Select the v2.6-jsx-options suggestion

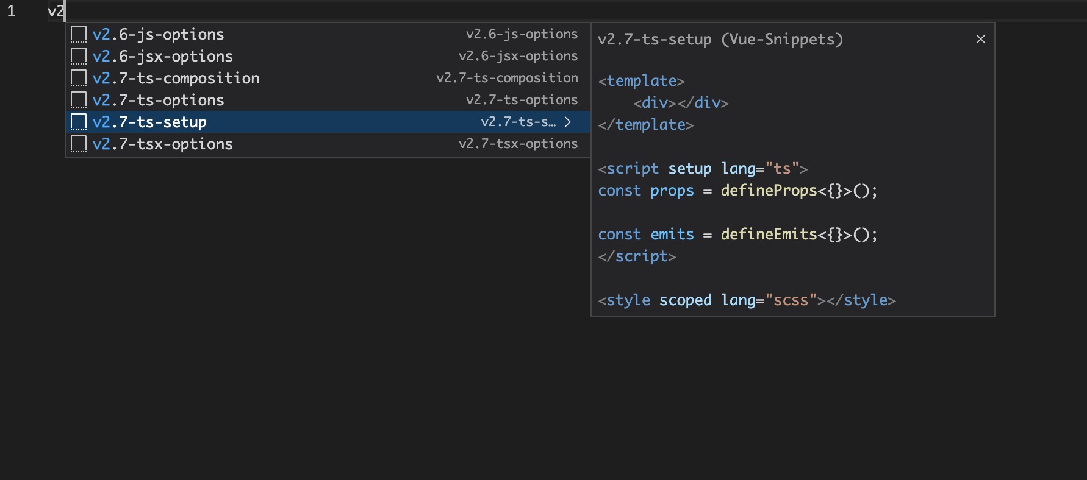[163, 57]
